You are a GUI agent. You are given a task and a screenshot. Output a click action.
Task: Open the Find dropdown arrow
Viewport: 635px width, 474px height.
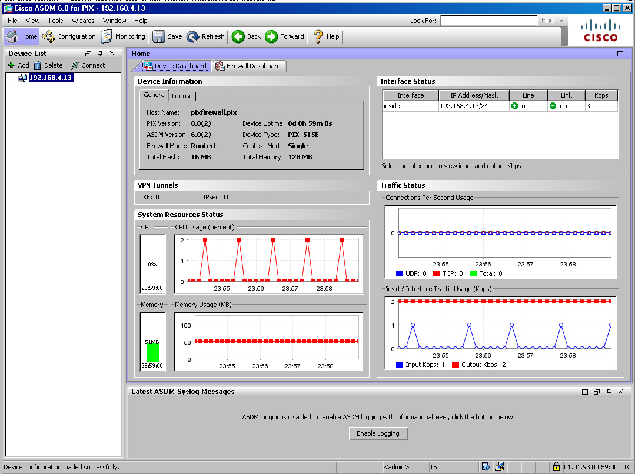click(562, 21)
